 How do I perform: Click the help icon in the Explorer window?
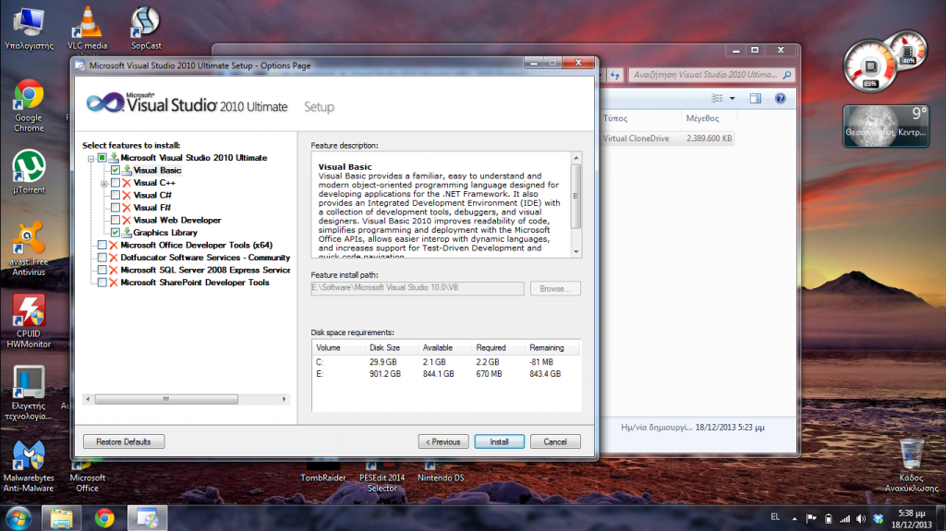pyautogui.click(x=780, y=99)
